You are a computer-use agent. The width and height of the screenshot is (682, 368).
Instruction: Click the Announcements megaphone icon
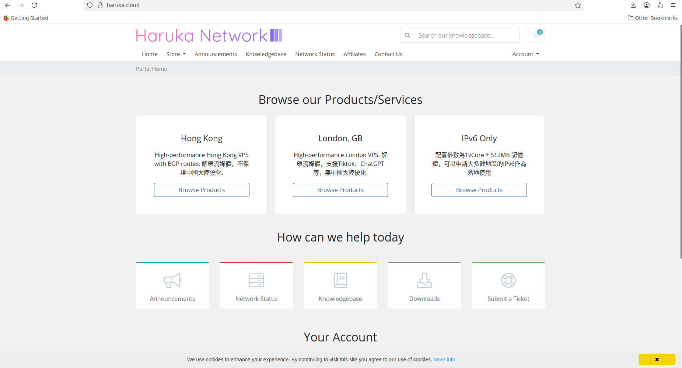point(172,280)
